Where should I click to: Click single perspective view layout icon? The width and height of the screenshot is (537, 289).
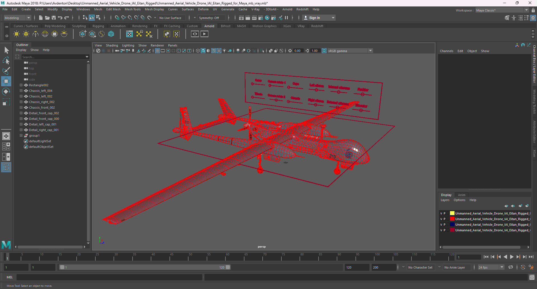[x=6, y=136]
